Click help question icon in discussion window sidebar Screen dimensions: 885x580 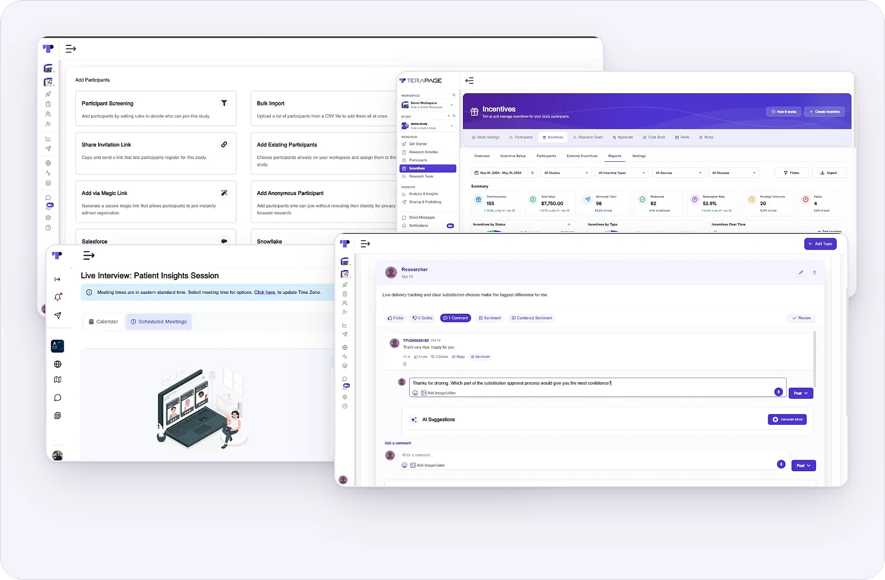point(345,406)
